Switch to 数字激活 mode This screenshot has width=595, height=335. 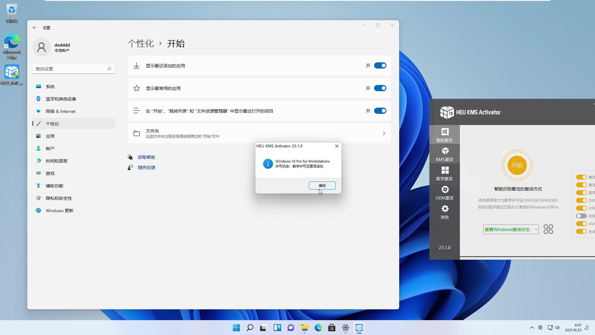[x=444, y=174]
